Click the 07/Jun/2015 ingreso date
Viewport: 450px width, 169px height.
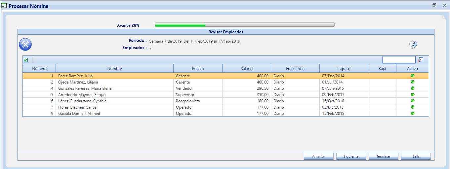coord(333,88)
